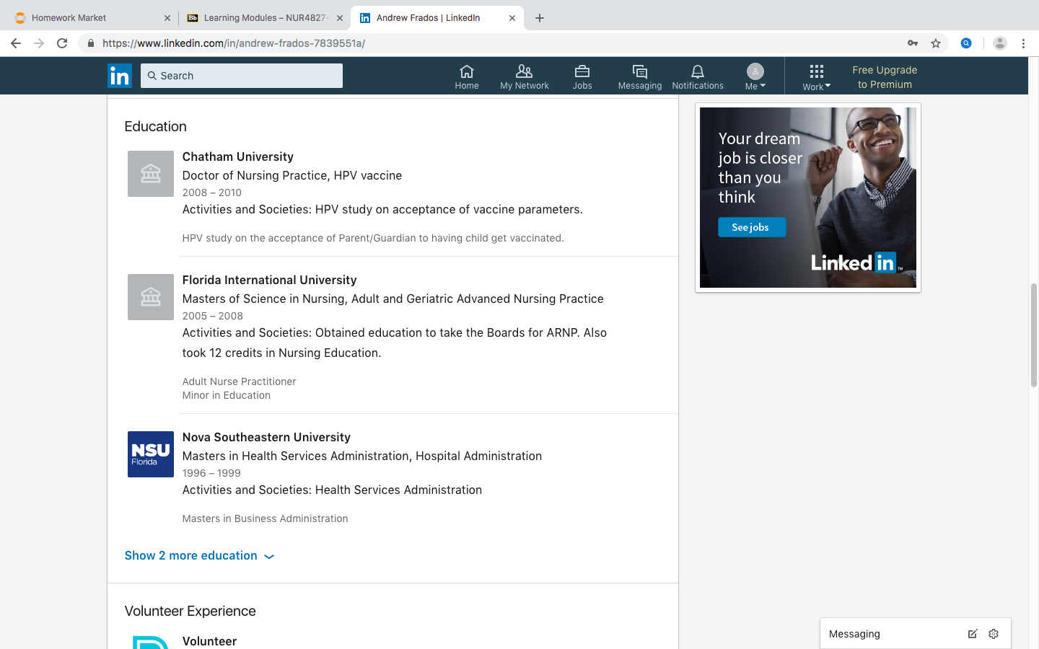
Task: Click the browser Back arrow
Action: pos(16,43)
